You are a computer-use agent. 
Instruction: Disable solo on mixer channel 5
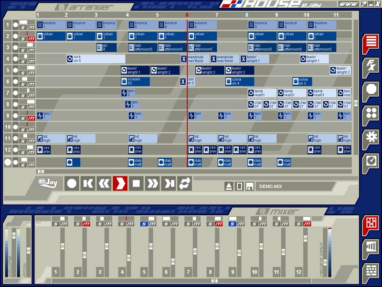tap(144, 224)
